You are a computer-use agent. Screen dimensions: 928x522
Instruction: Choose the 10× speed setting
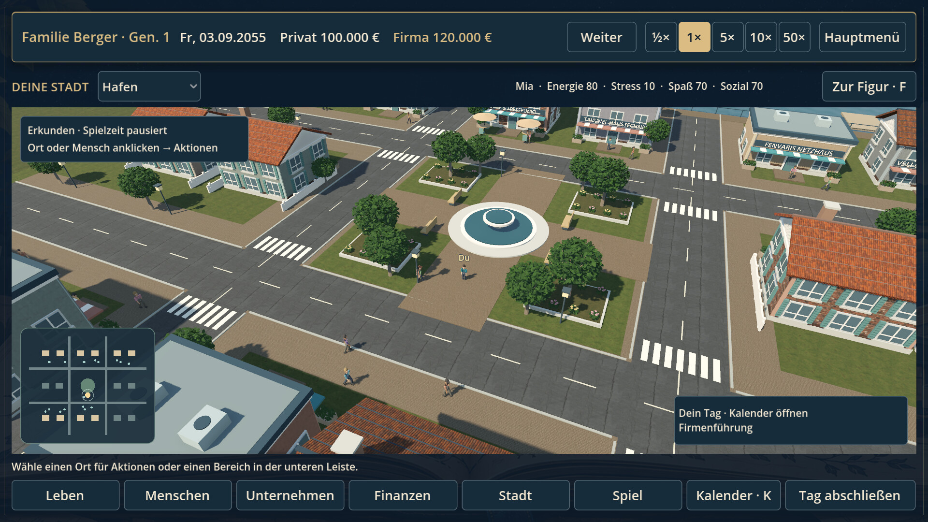(x=761, y=37)
